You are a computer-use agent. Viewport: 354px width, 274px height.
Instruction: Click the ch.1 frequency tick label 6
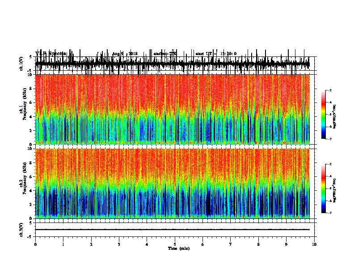tap(31, 103)
